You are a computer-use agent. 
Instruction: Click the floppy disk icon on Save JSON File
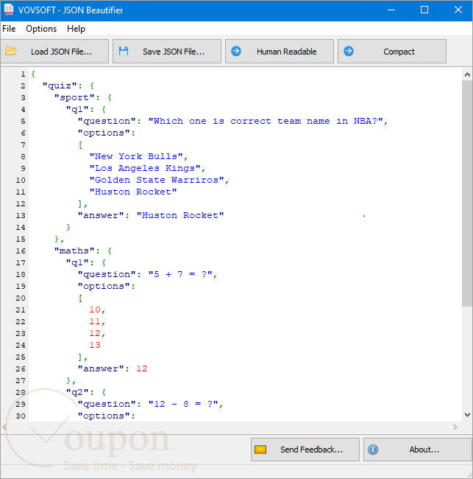click(124, 51)
